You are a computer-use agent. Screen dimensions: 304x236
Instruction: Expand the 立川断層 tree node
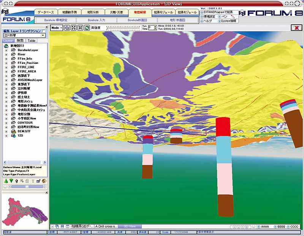[6, 89]
